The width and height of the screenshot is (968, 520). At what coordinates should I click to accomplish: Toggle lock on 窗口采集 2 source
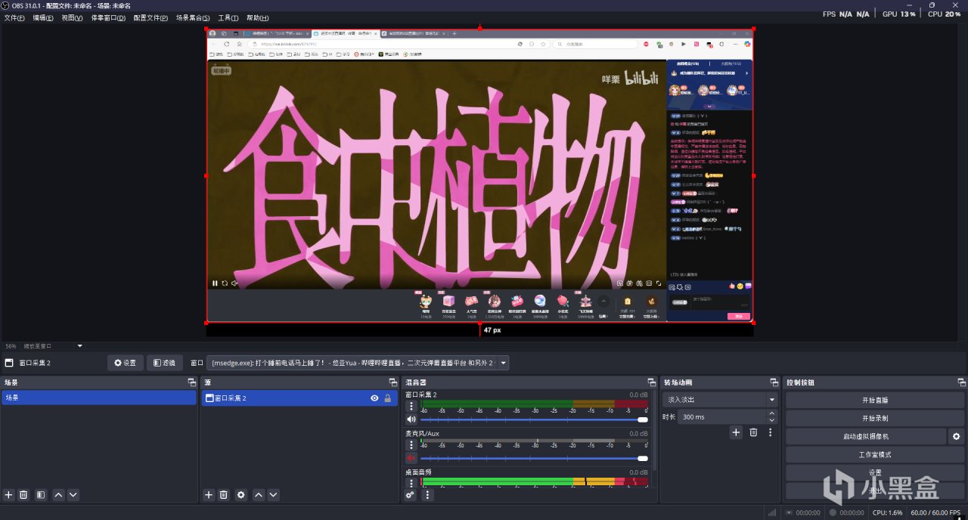[388, 398]
